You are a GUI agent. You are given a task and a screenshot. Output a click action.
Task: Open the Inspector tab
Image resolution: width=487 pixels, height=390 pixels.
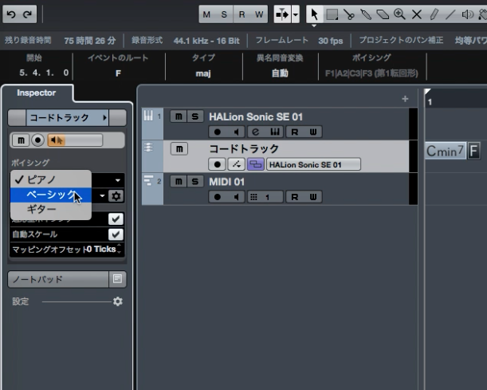tap(37, 93)
